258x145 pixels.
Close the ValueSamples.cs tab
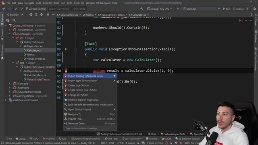[x=80, y=14]
